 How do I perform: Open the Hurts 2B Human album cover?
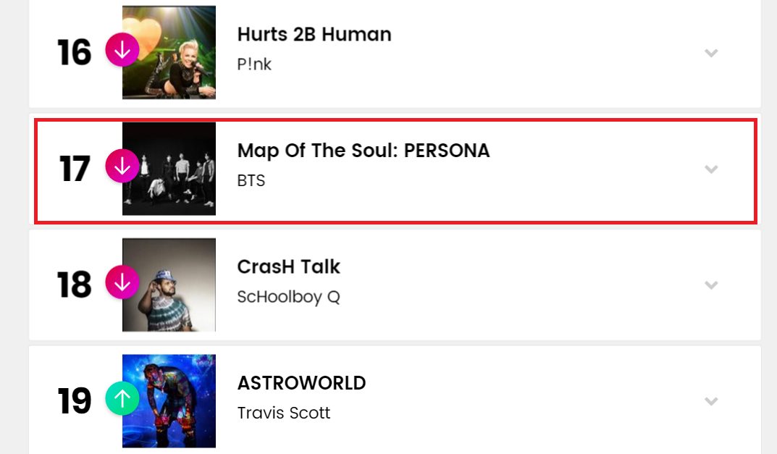coord(169,52)
